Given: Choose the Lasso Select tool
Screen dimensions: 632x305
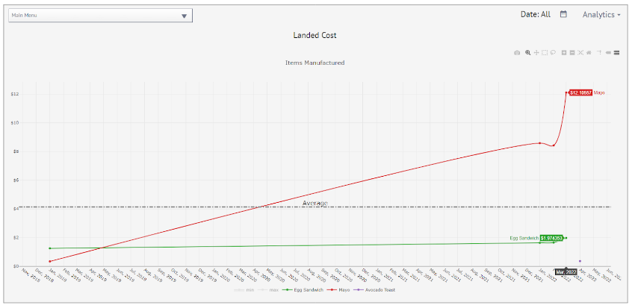Looking at the screenshot, I should click(x=553, y=53).
